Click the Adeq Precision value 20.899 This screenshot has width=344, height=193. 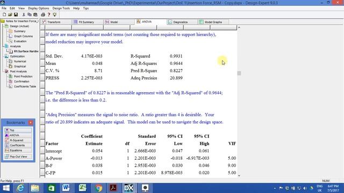176,78
